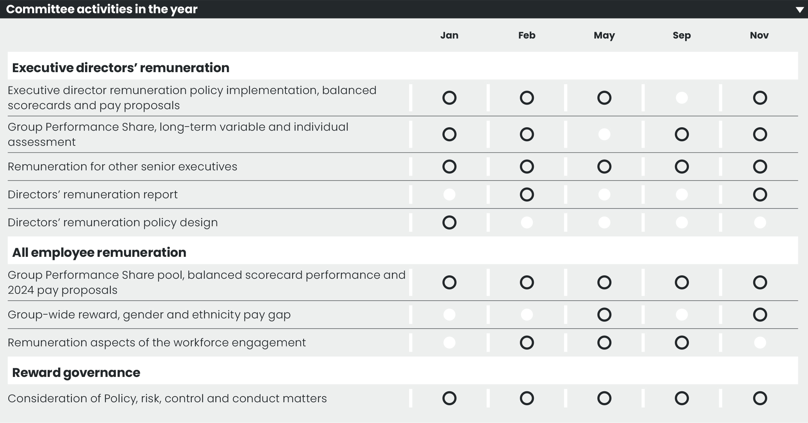Screen dimensions: 808x423
Task: Open Executive directors' remuneration section heading
Action: tap(121, 68)
